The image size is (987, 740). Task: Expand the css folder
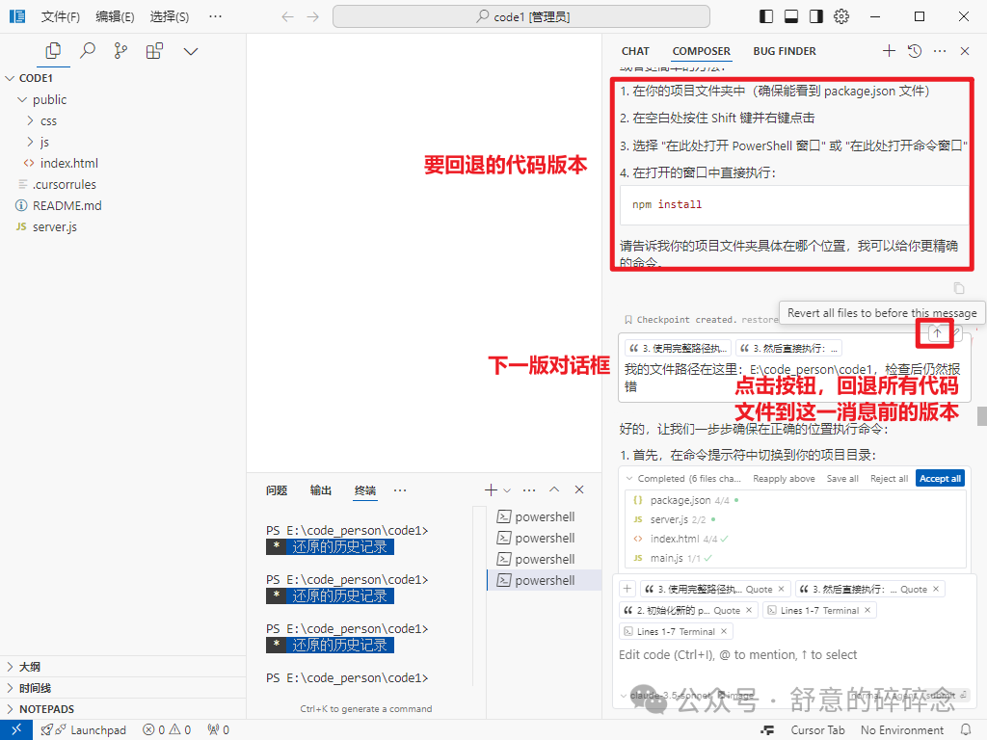[x=123, y=120]
